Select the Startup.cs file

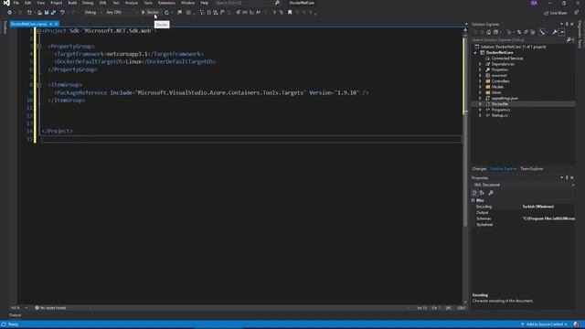pos(499,115)
